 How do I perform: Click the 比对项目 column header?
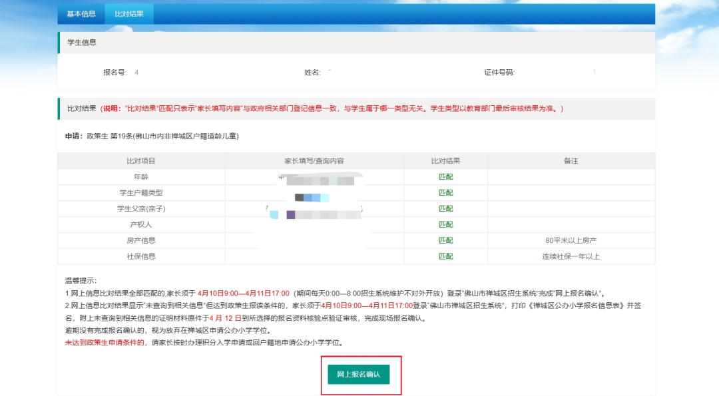(x=141, y=161)
